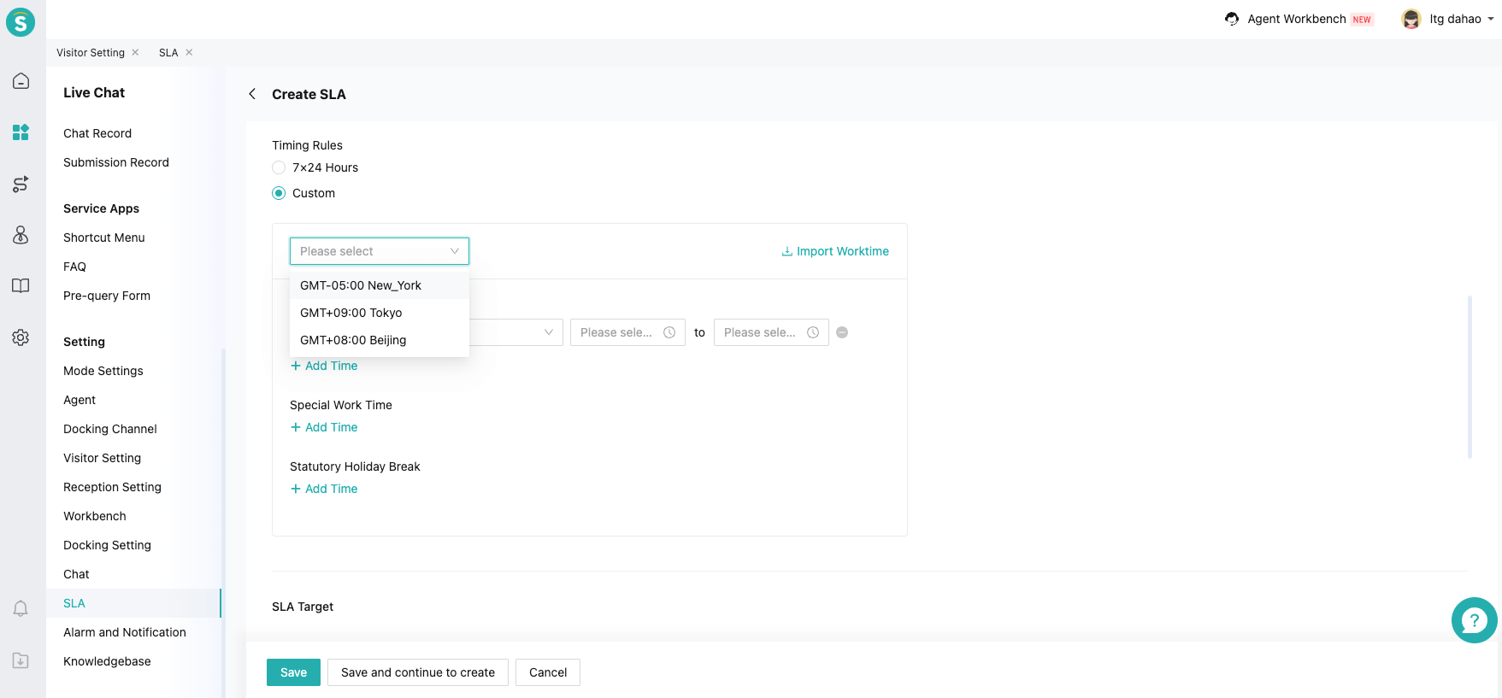The image size is (1502, 698).
Task: Click the download icon in bottom sidebar
Action: [21, 660]
